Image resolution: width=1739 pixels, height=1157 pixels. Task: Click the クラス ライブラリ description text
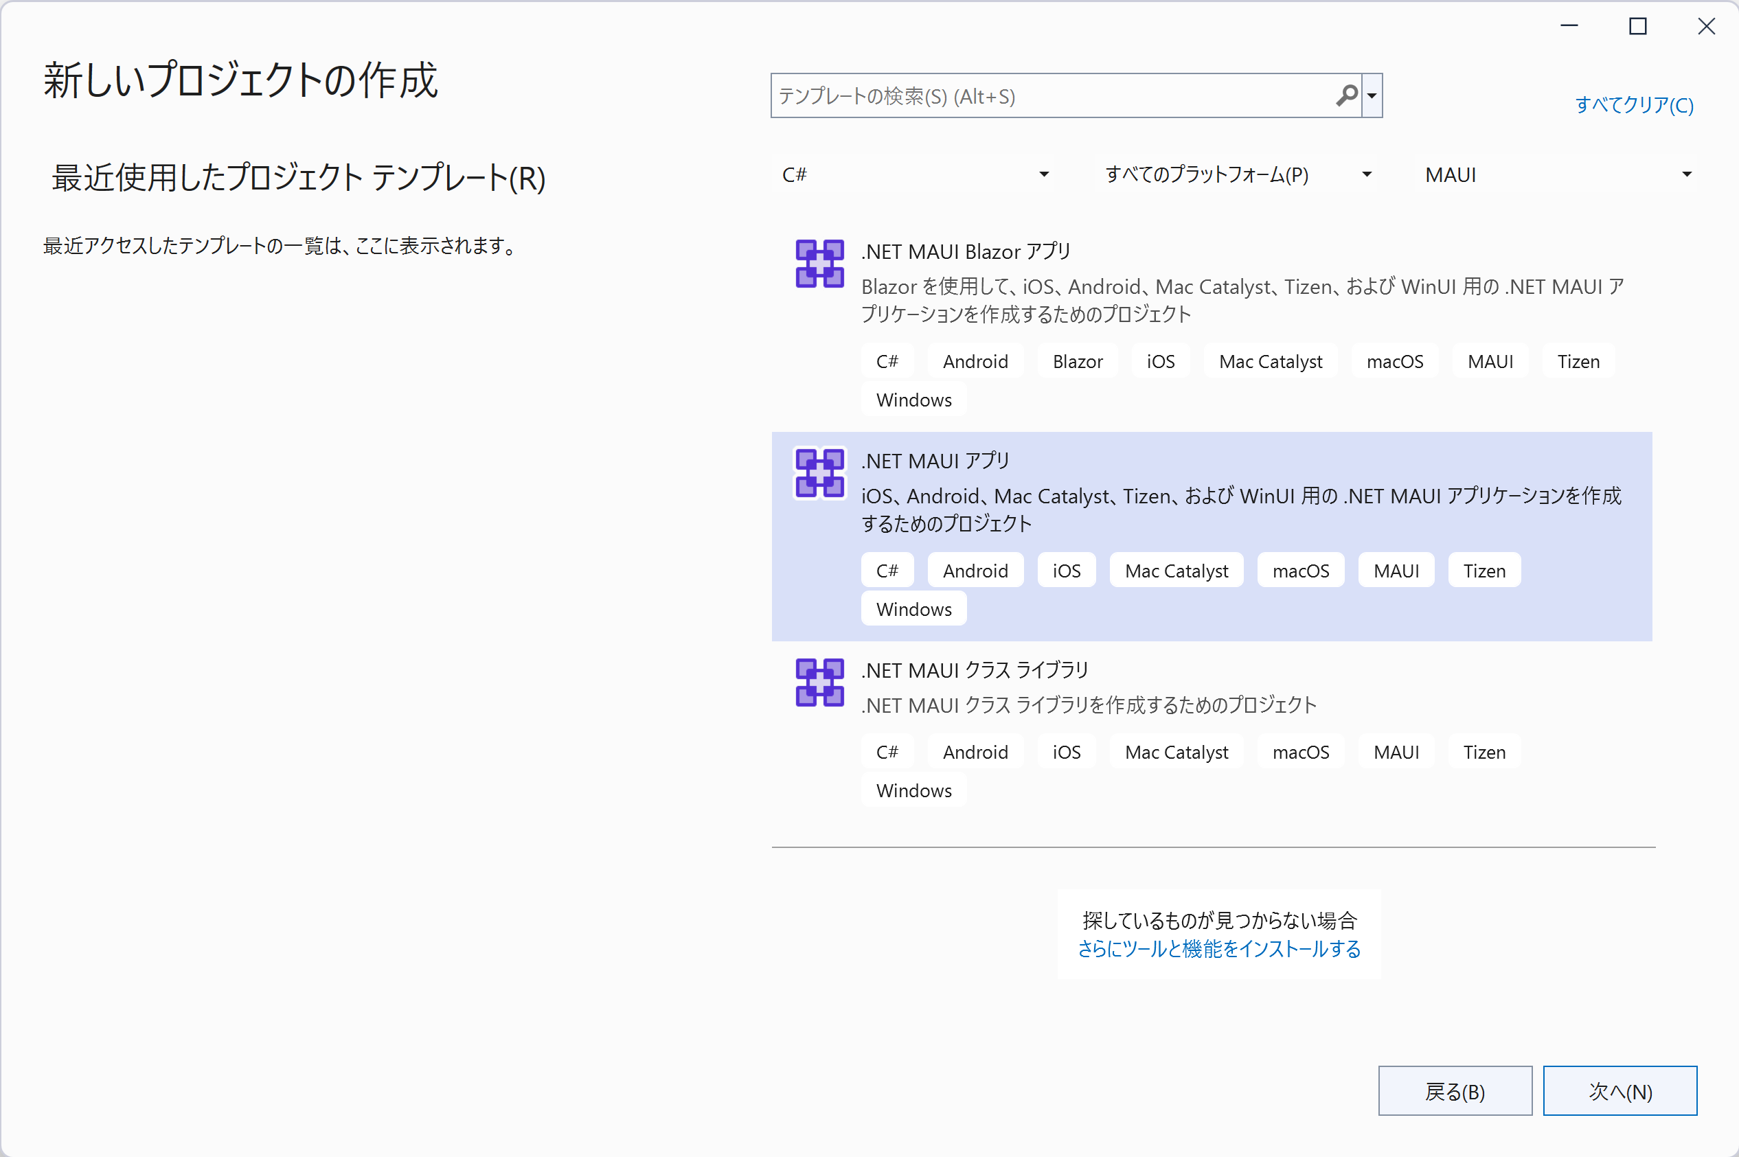pos(1089,705)
